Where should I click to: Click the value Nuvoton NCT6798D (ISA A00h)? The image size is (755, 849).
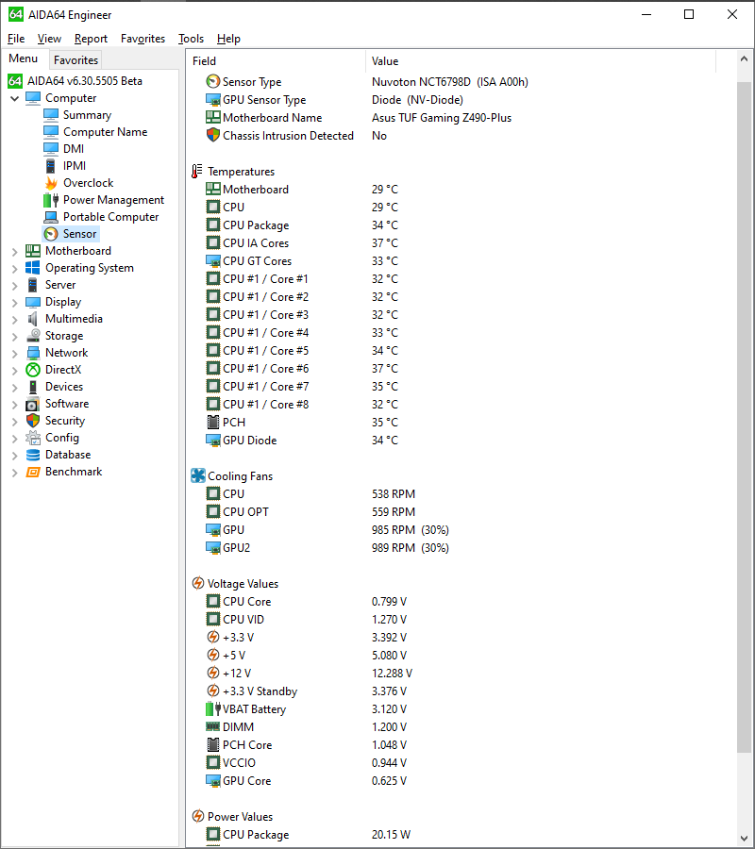pos(450,82)
